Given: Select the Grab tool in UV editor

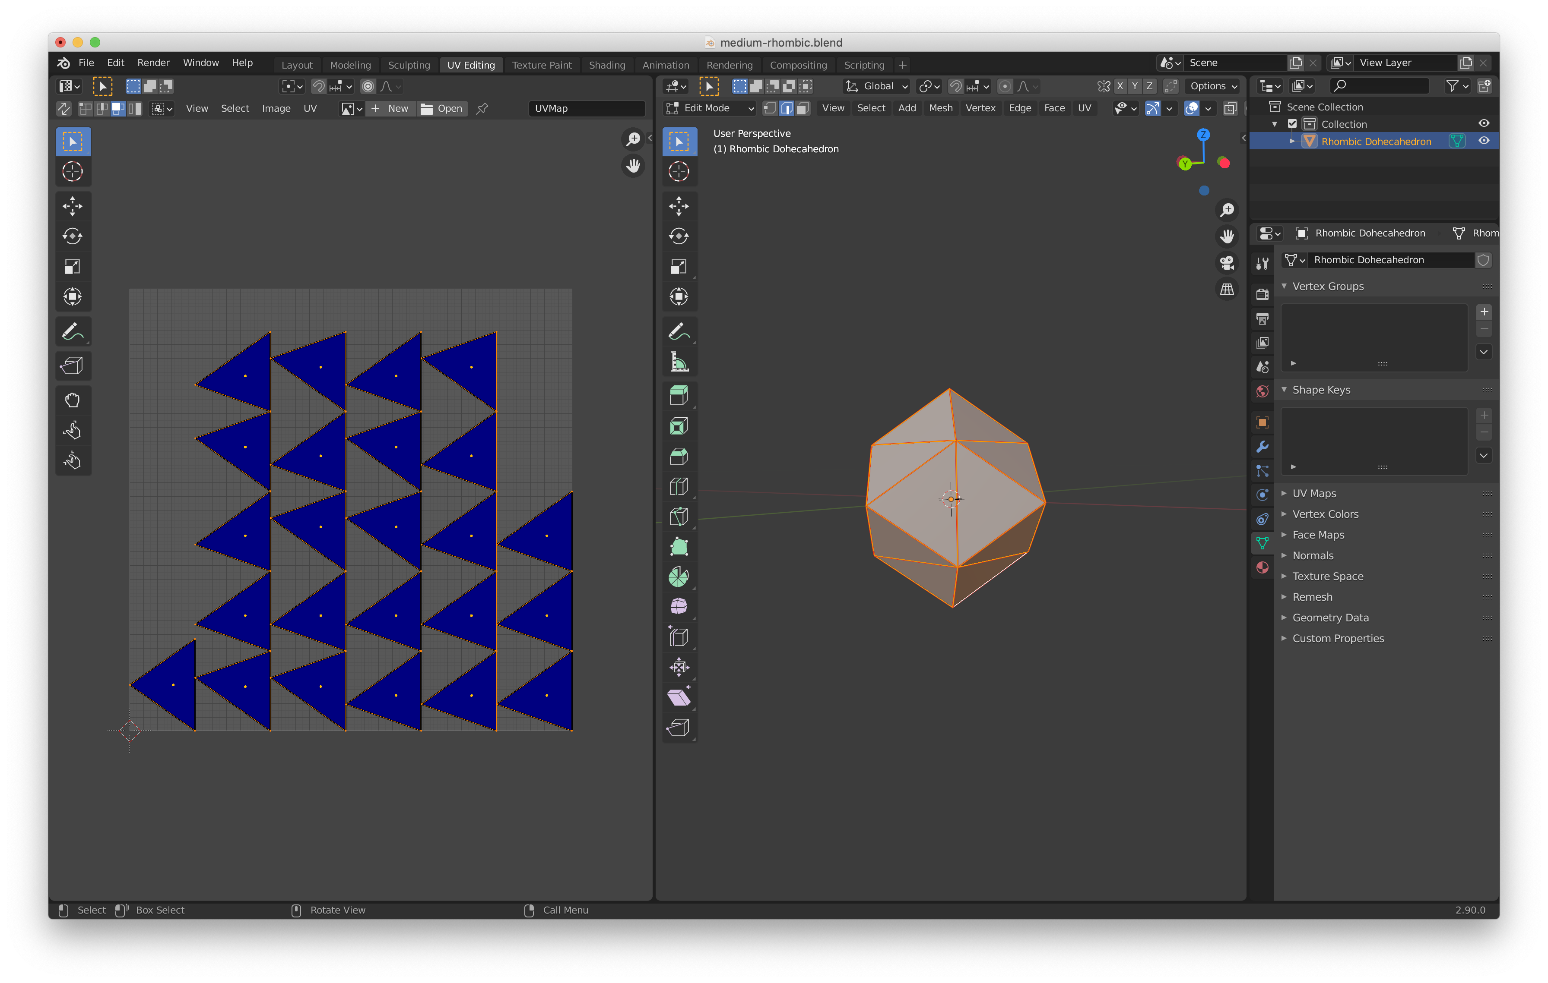Looking at the screenshot, I should [x=72, y=400].
